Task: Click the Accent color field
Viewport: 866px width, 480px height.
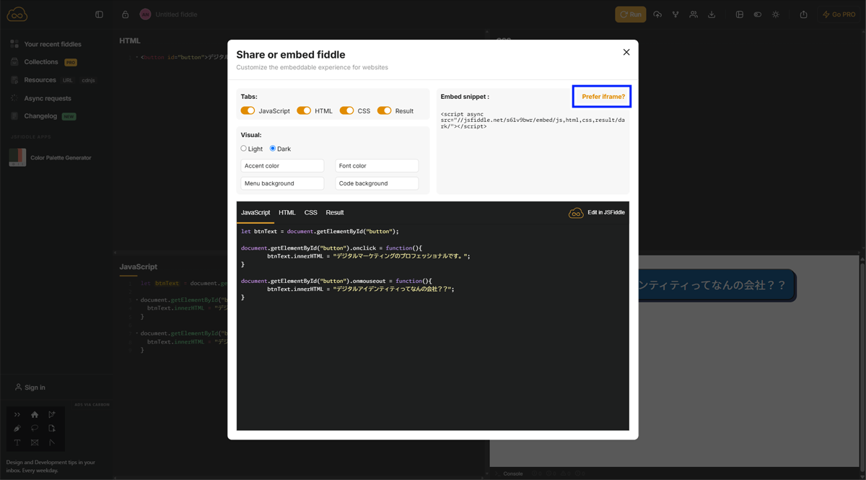Action: [282, 166]
